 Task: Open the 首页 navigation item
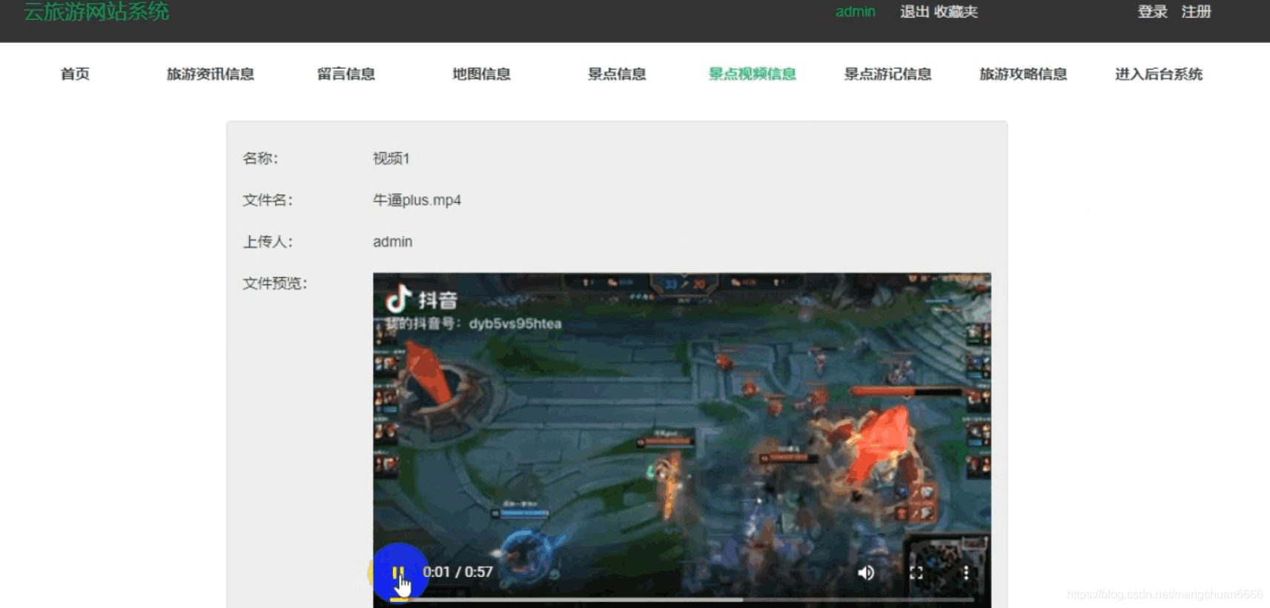click(75, 74)
